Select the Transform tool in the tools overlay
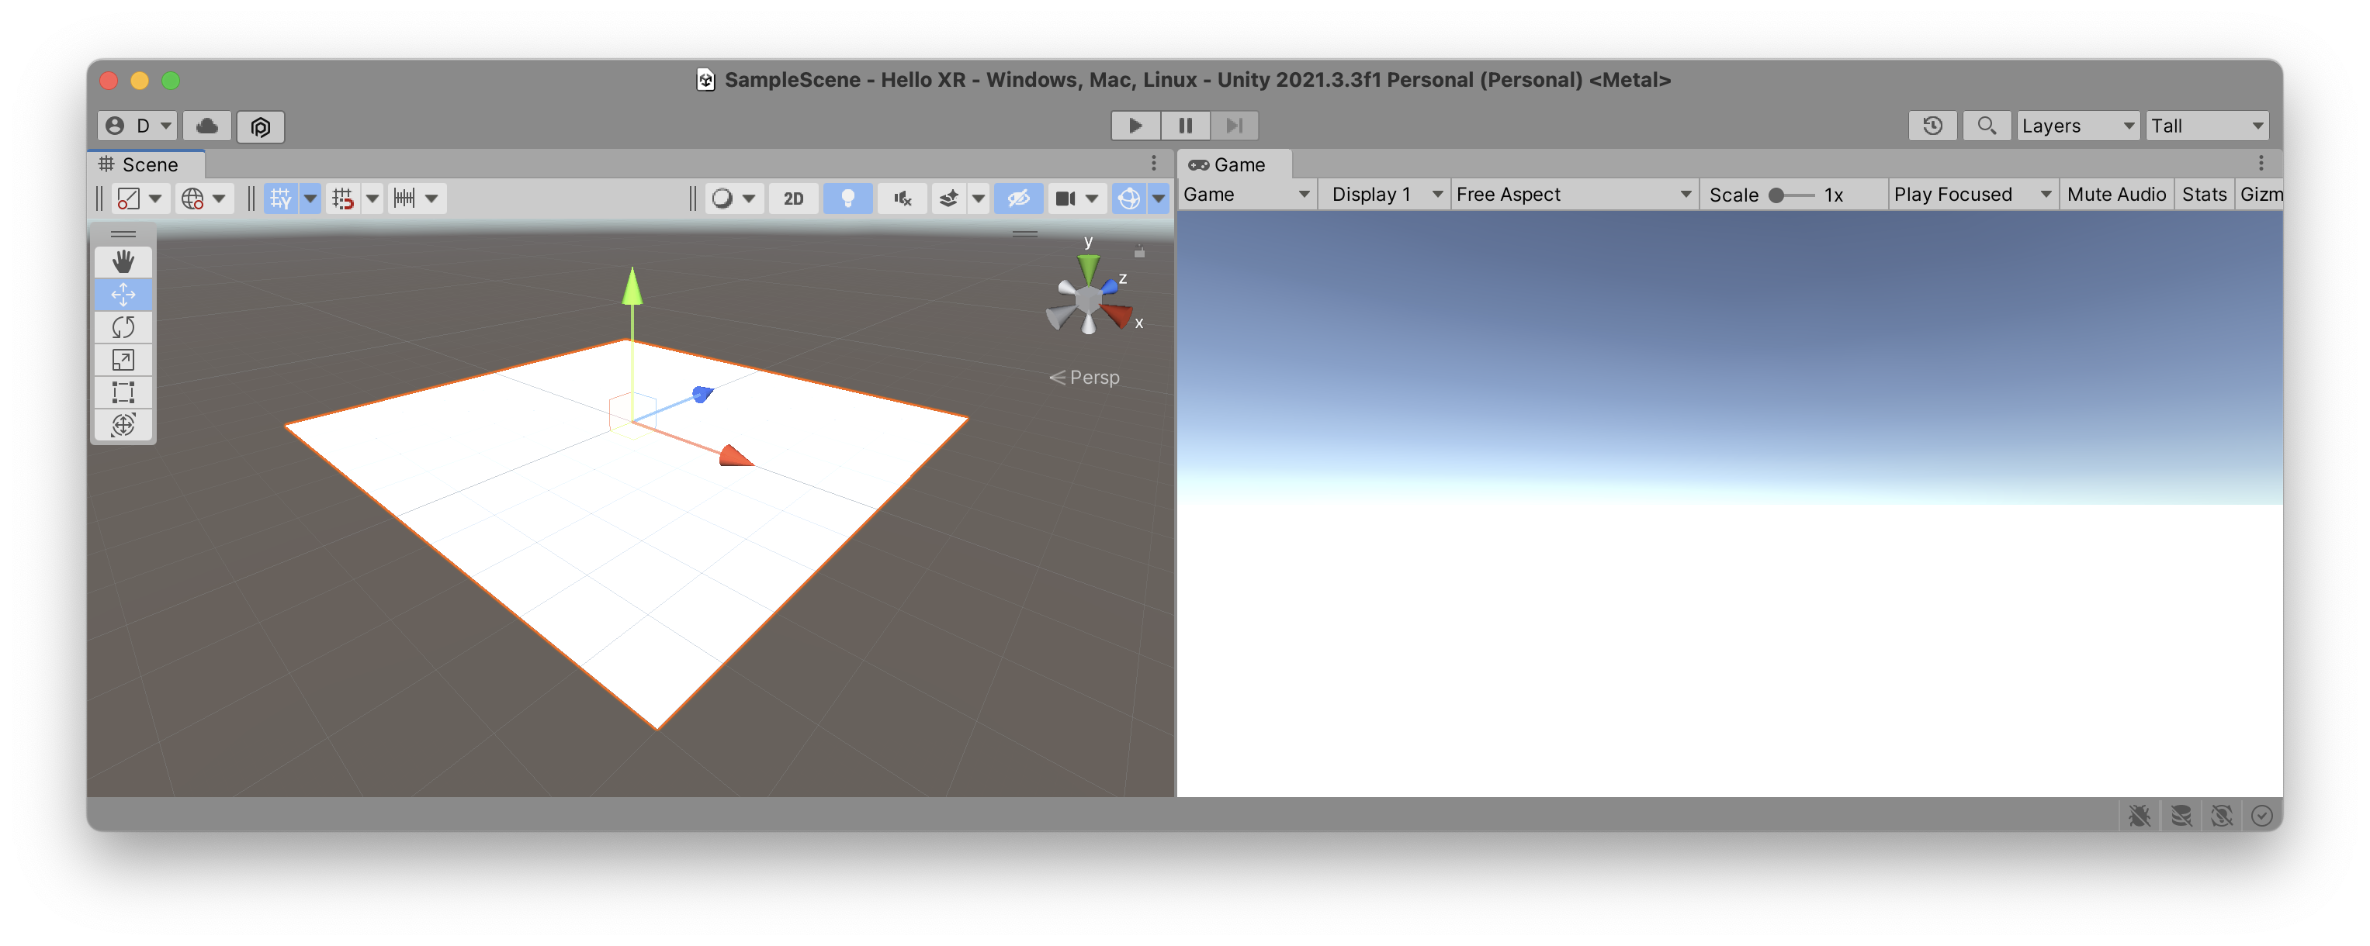 pyautogui.click(x=123, y=425)
